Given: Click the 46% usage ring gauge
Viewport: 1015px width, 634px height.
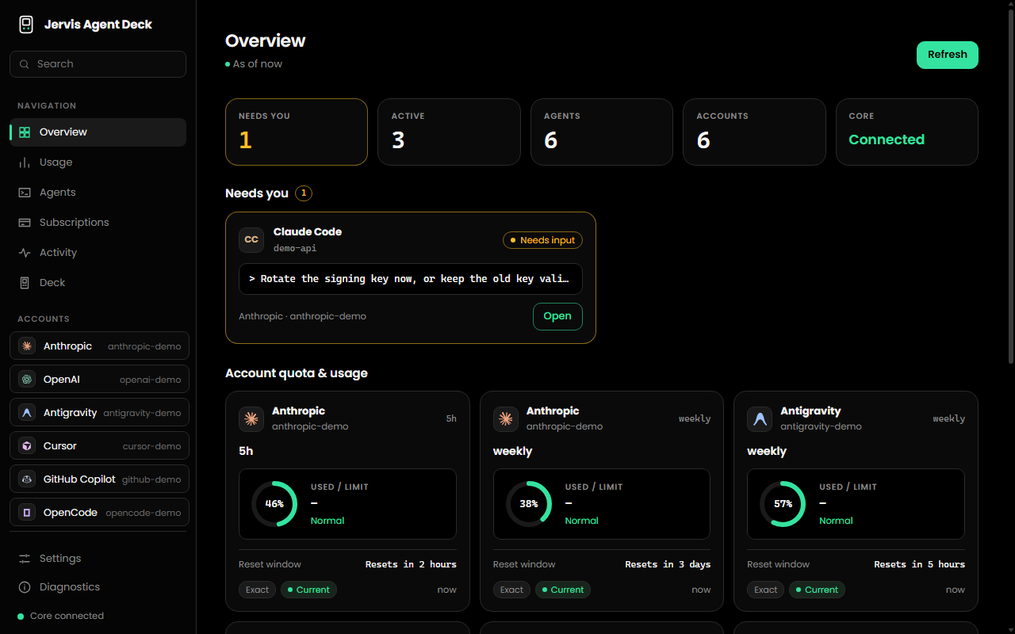Looking at the screenshot, I should 274,504.
